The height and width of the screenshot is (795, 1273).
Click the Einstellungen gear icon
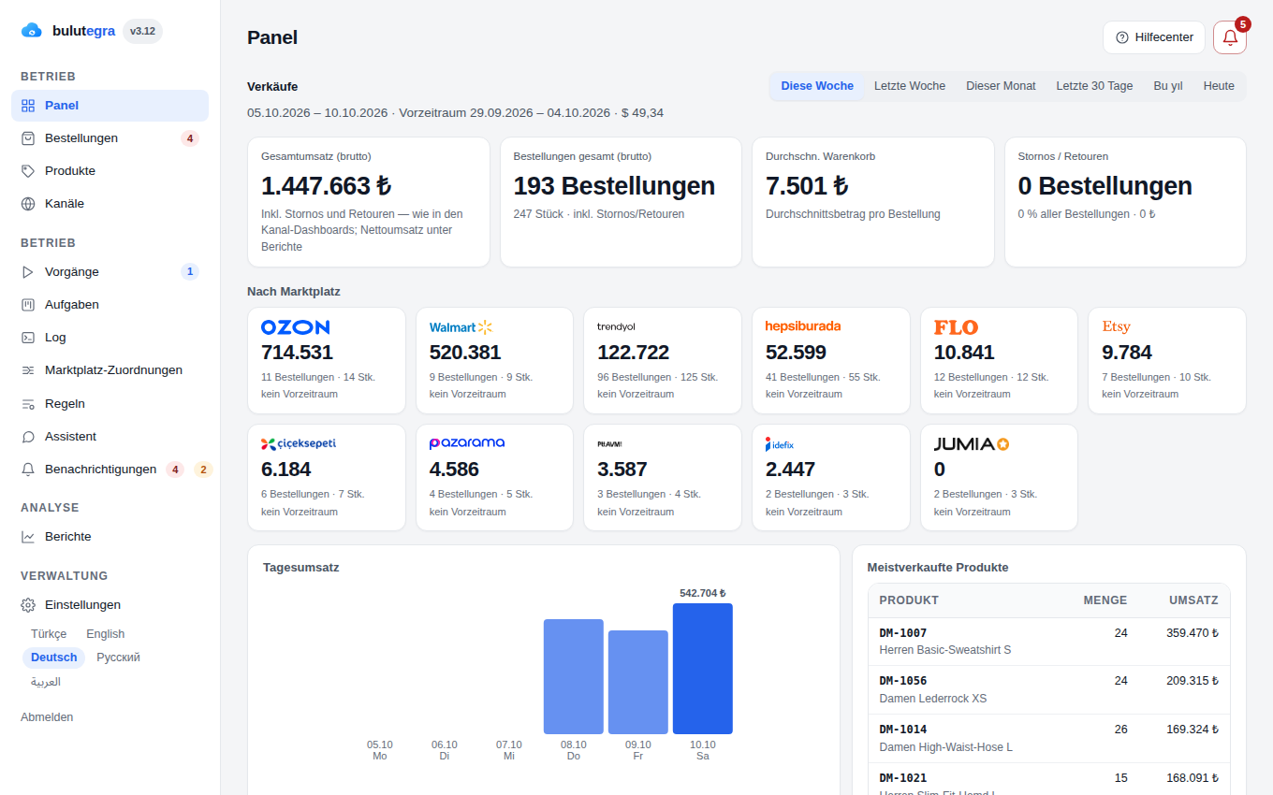pos(28,605)
